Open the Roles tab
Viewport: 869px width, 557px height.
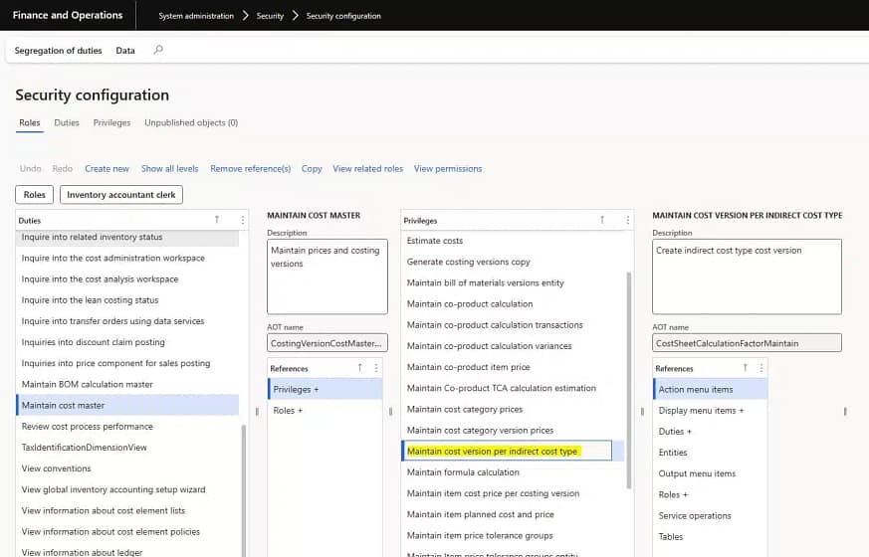click(x=30, y=123)
